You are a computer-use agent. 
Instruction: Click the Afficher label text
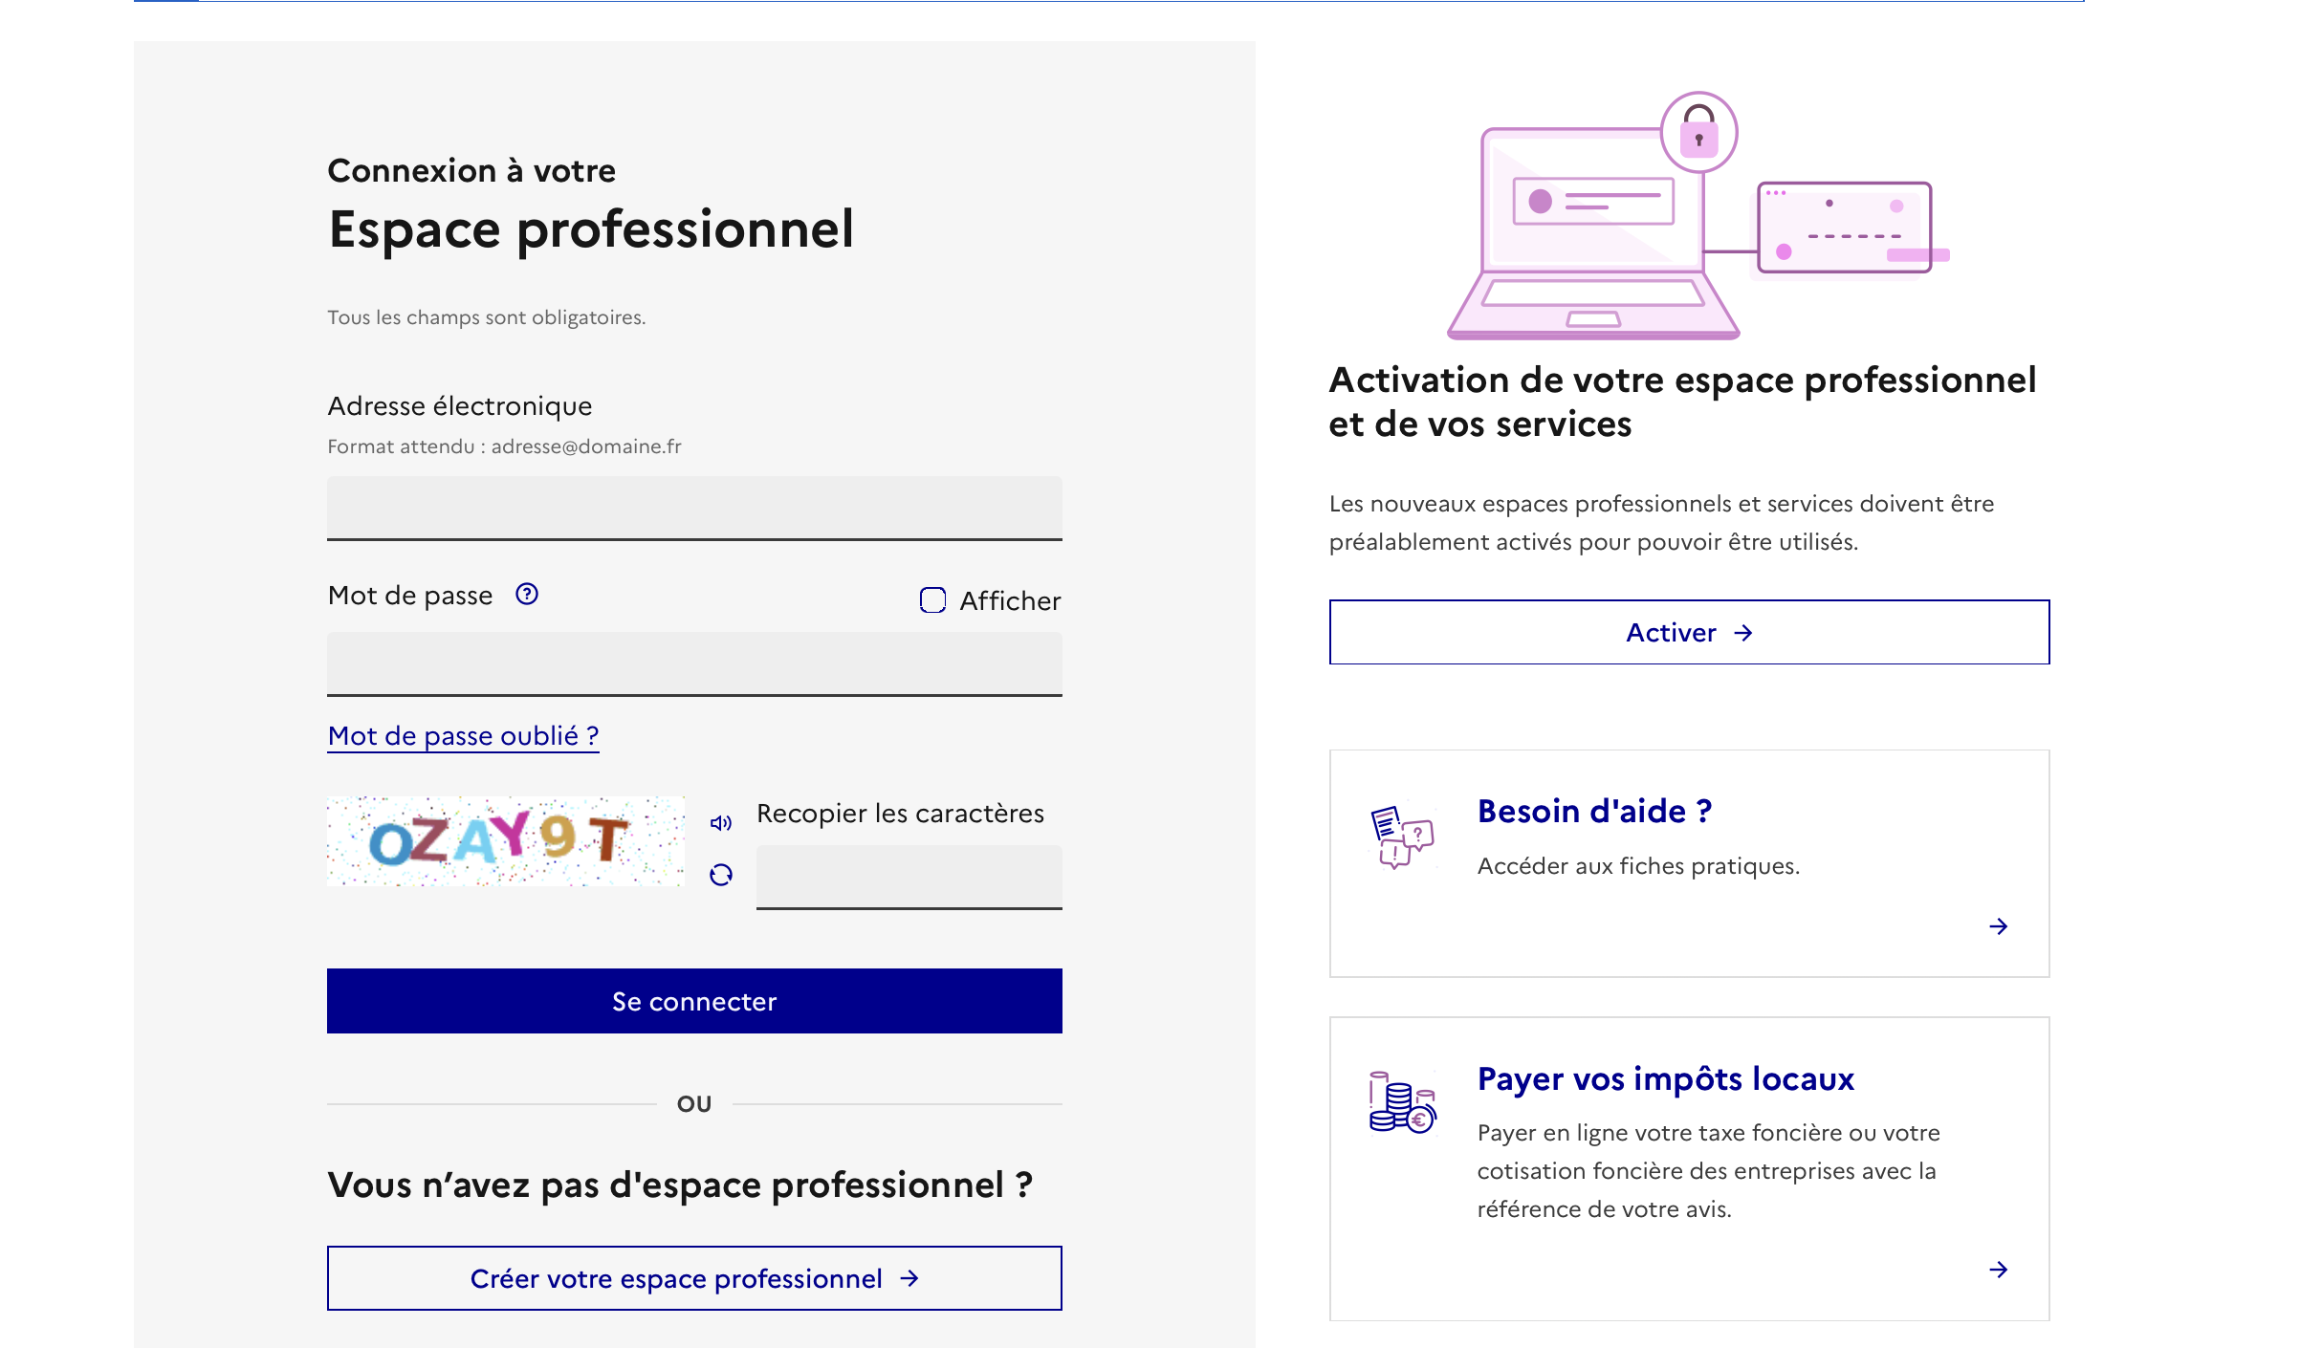(1010, 601)
